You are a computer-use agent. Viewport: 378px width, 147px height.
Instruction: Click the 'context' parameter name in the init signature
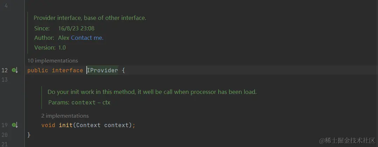pos(116,125)
